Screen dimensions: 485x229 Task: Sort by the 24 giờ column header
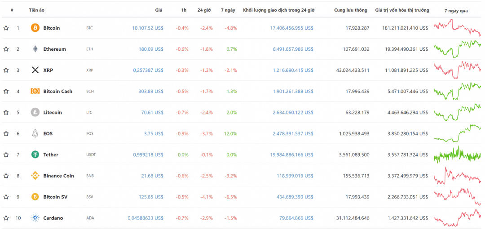pyautogui.click(x=204, y=10)
